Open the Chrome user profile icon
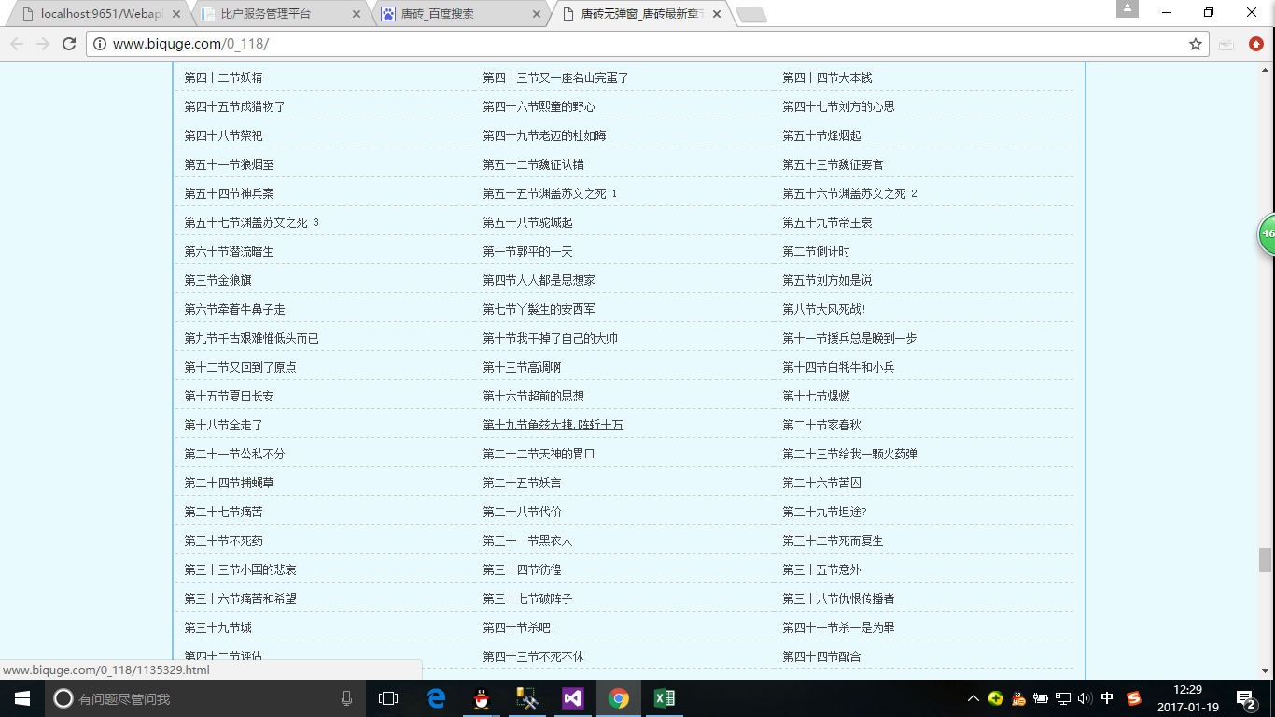 tap(1127, 9)
